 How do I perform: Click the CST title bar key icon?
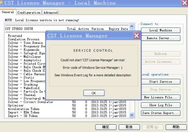1,2
